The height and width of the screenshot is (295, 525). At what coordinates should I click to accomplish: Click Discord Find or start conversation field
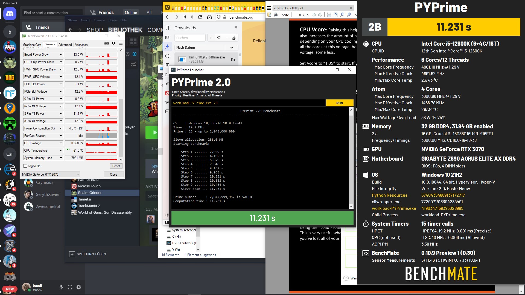click(52, 13)
